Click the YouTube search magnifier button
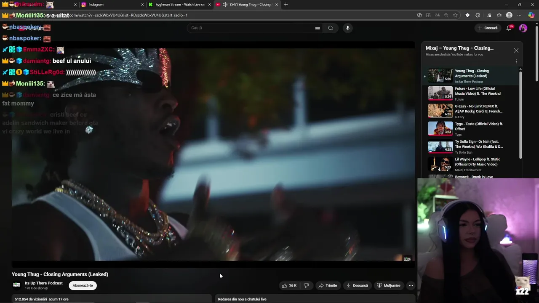539x303 pixels. pyautogui.click(x=331, y=28)
